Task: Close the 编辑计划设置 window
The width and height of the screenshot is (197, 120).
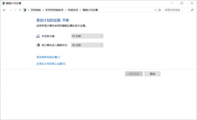Action: coord(192,3)
